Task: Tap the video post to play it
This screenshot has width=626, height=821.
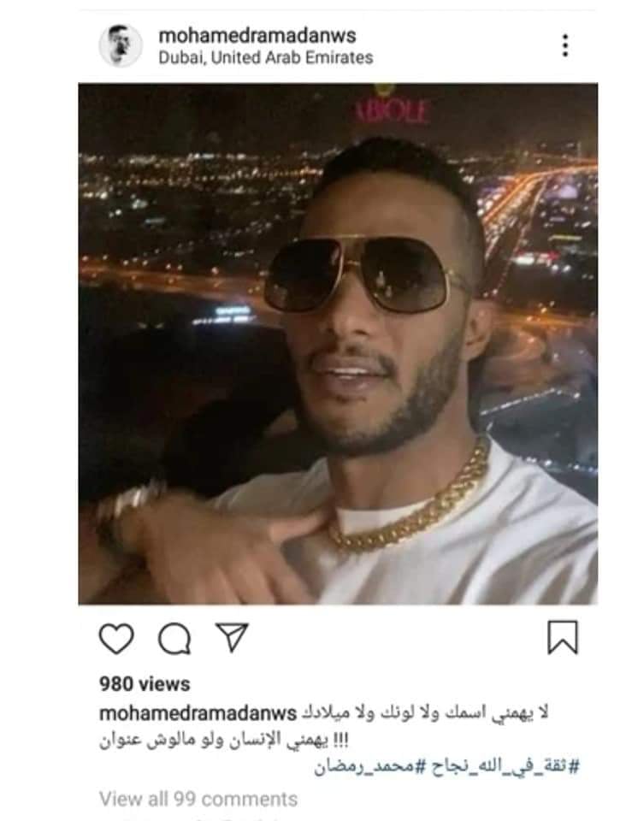Action: tap(338, 344)
